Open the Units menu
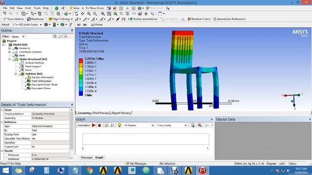This screenshot has width=312, height=175. [28, 8]
